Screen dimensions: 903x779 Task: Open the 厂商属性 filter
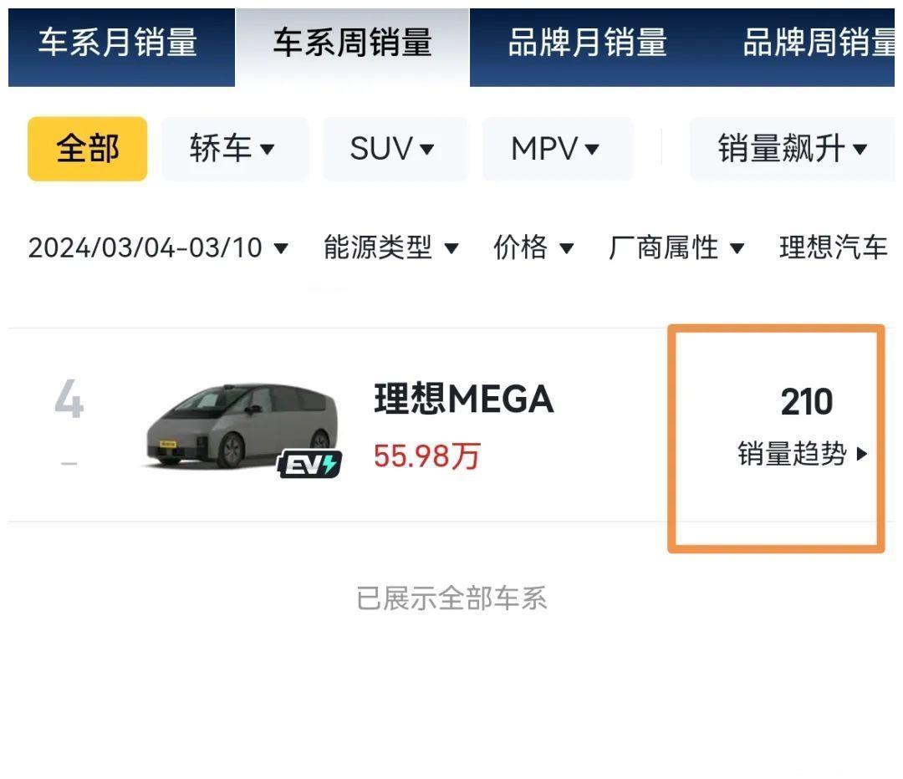click(x=676, y=248)
